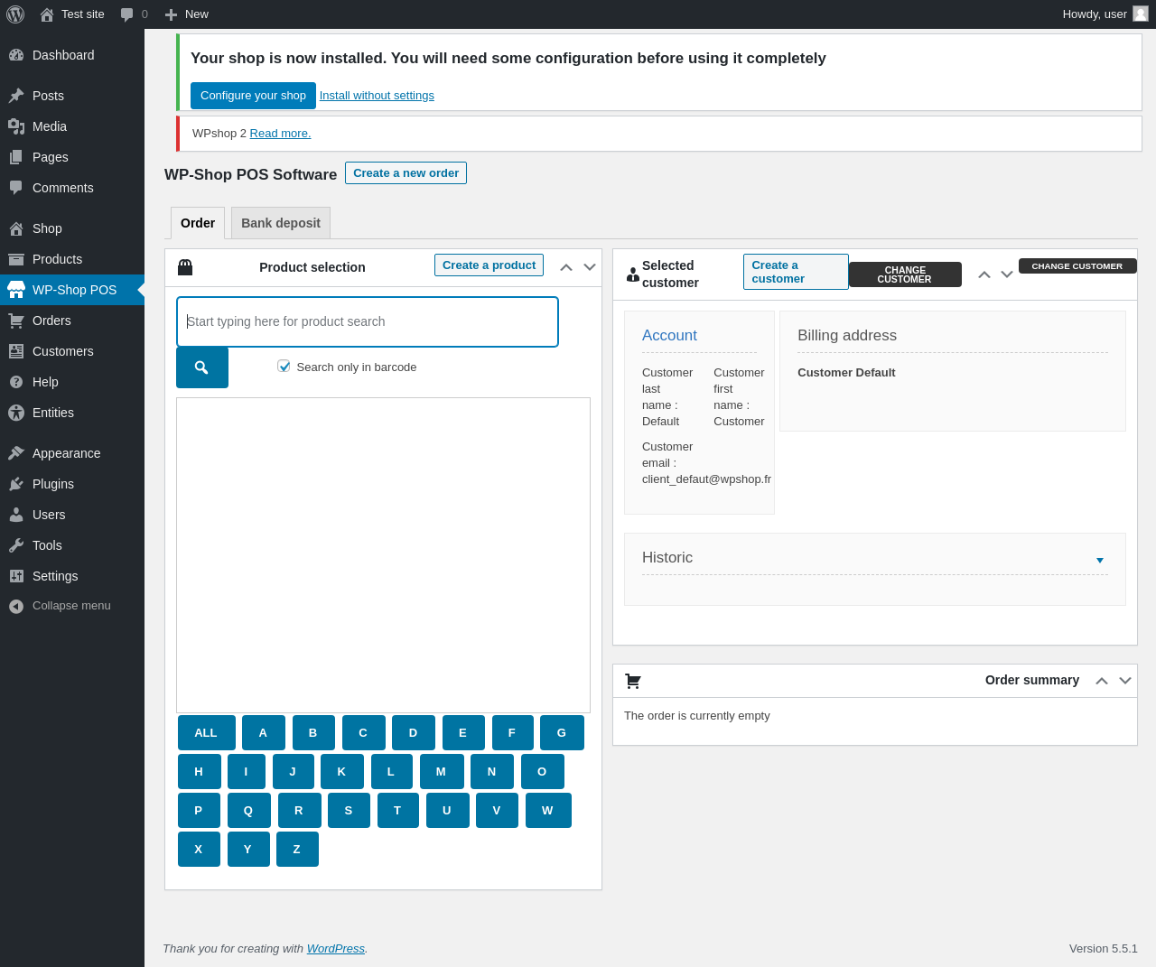The width and height of the screenshot is (1156, 967).
Task: Click the magnifier product search button
Action: (x=202, y=367)
